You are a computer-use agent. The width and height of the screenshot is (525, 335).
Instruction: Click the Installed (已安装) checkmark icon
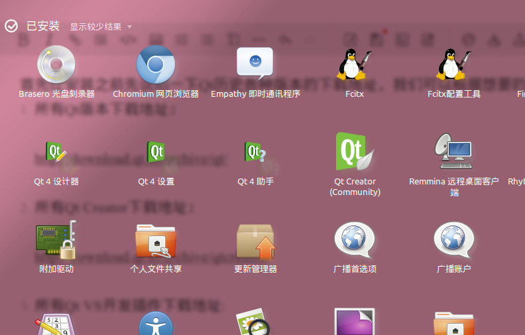[x=11, y=26]
